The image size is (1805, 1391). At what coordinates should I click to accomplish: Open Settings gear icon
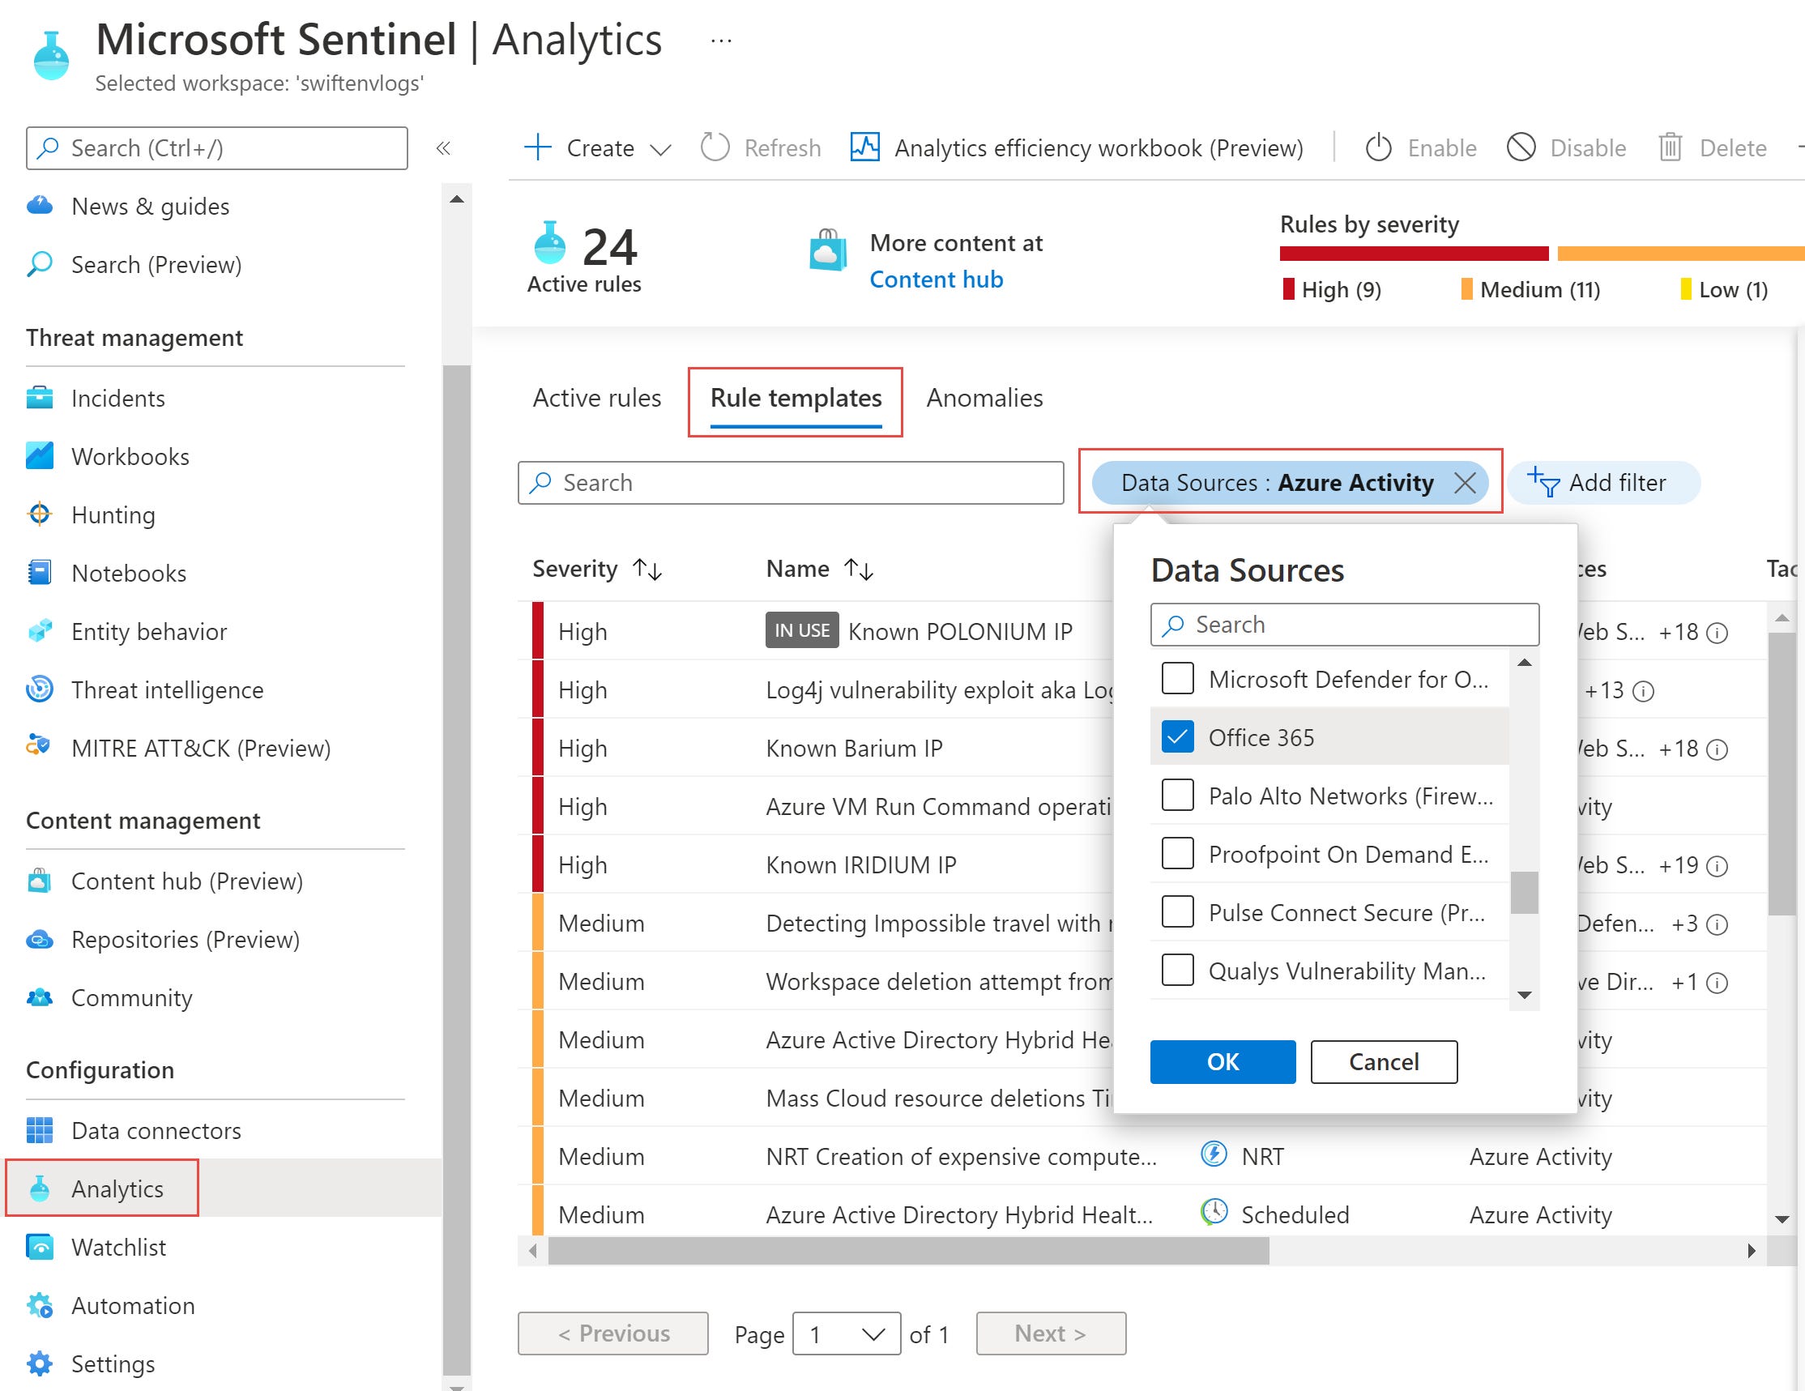(40, 1363)
